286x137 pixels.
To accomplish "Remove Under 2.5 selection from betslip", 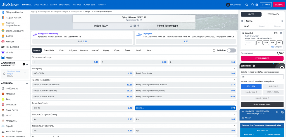I will tap(281, 33).
